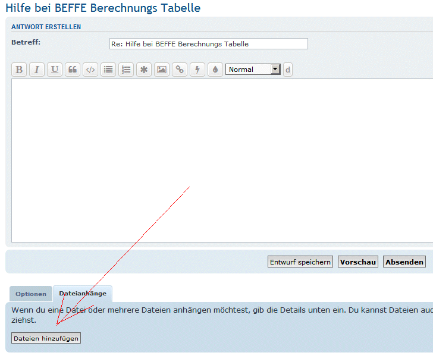This screenshot has width=433, height=362.
Task: Select the Dateianhänge tab
Action: pyautogui.click(x=83, y=294)
